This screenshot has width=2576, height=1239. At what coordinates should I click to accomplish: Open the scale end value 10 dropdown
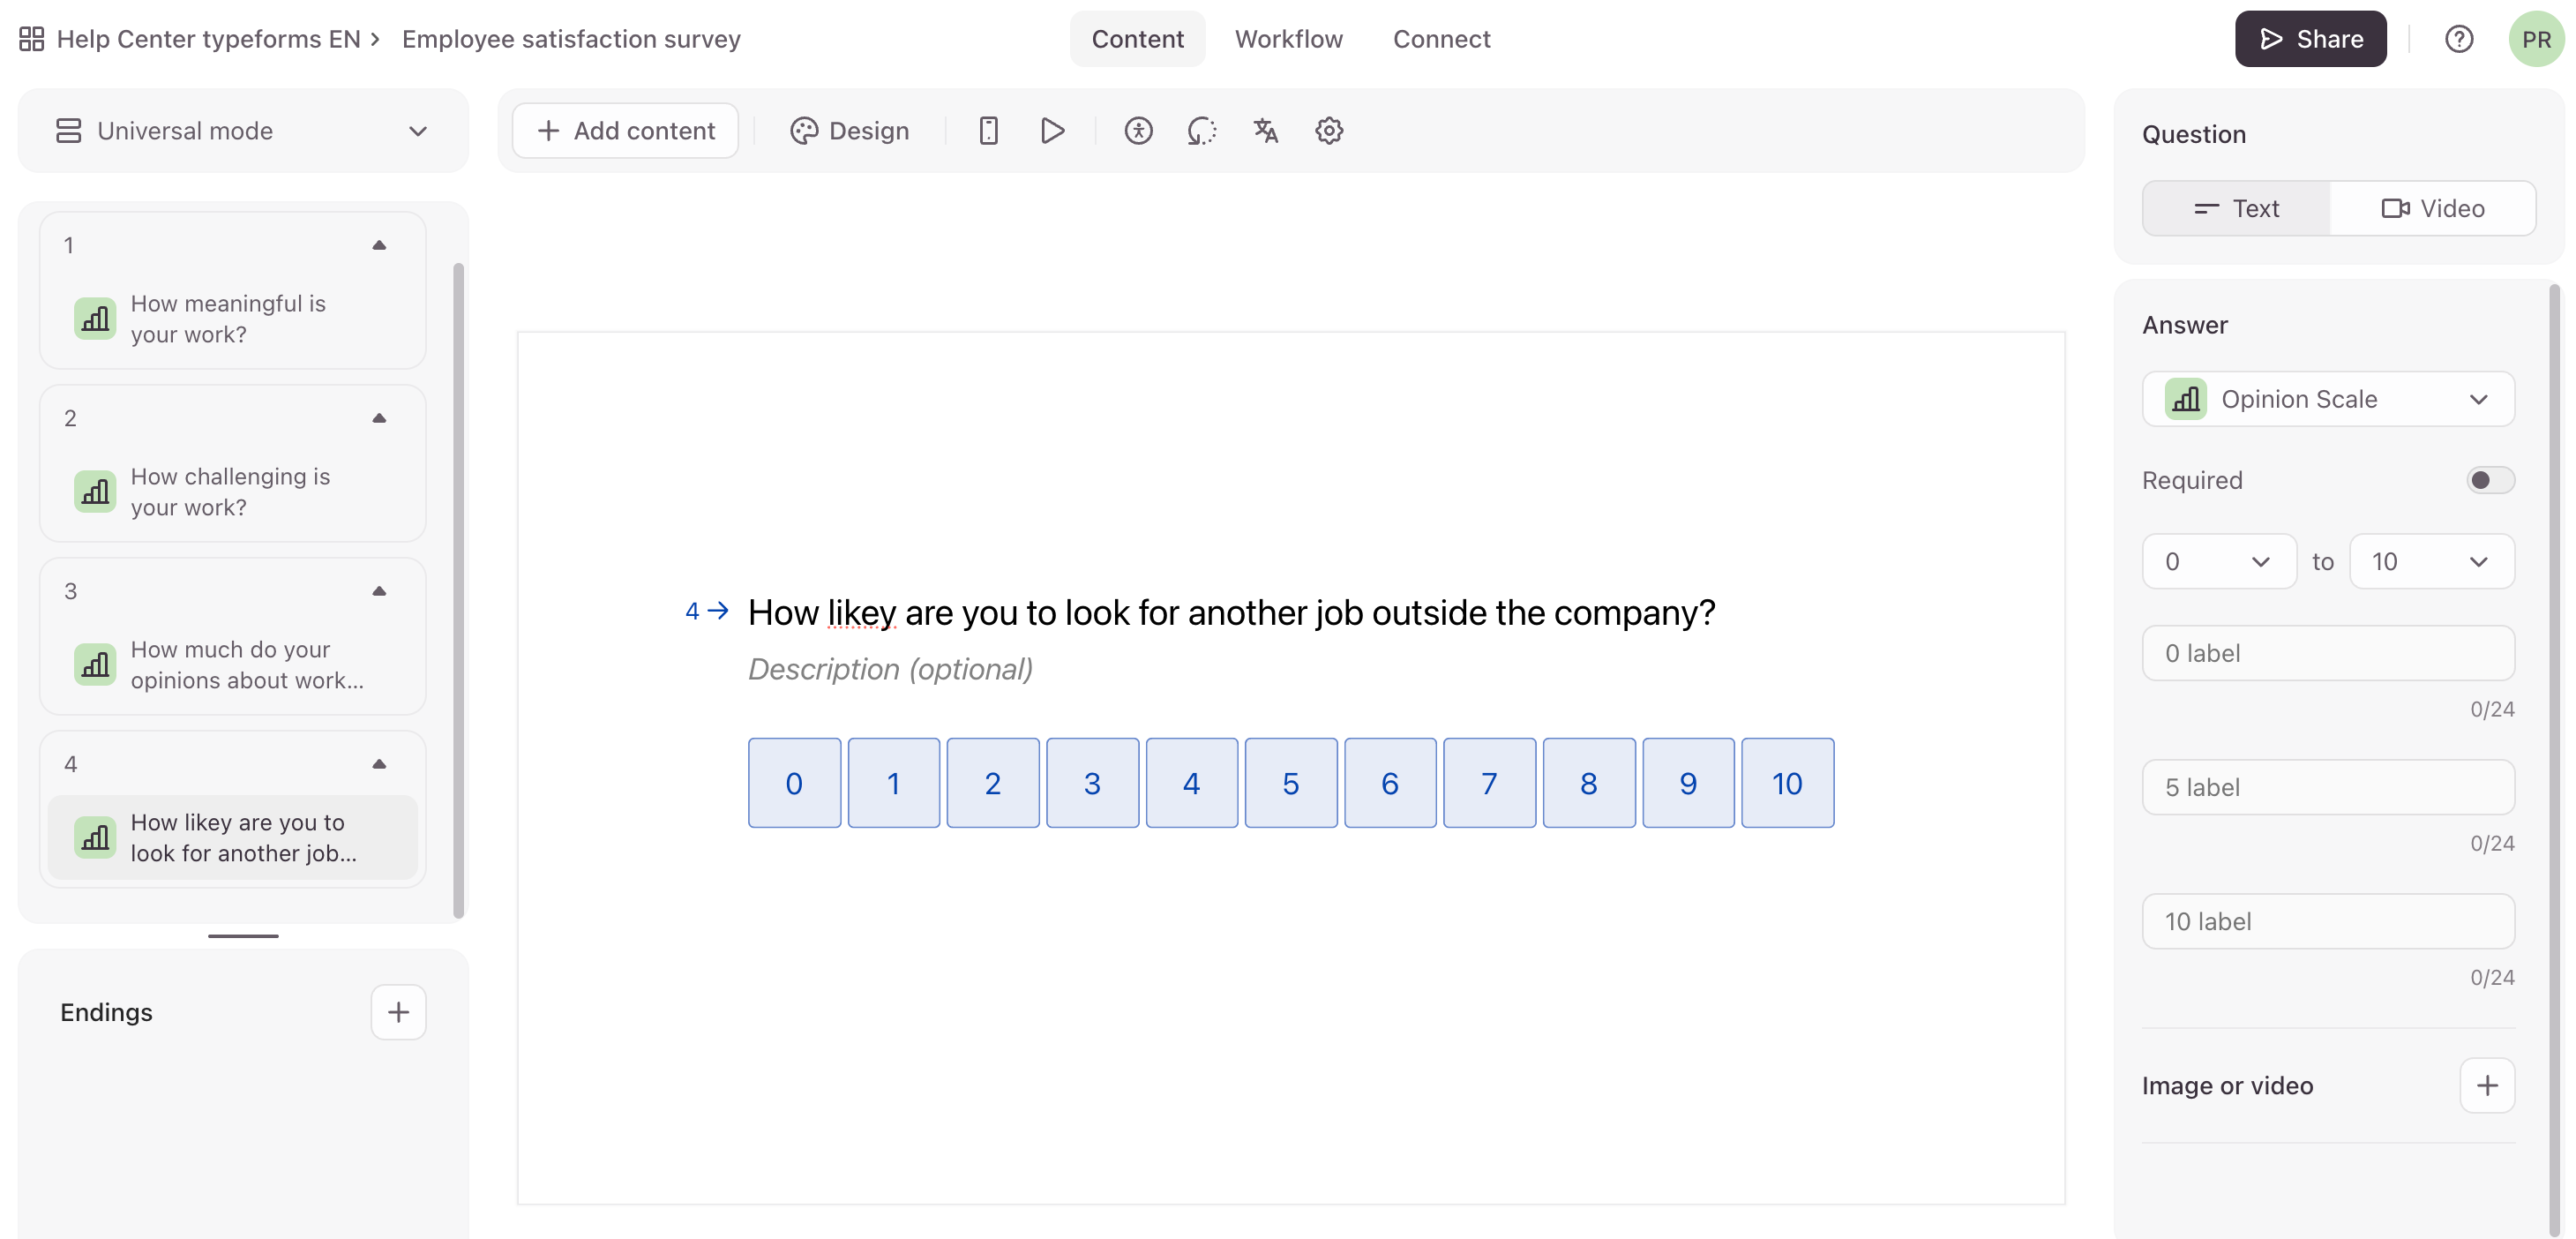[2431, 561]
